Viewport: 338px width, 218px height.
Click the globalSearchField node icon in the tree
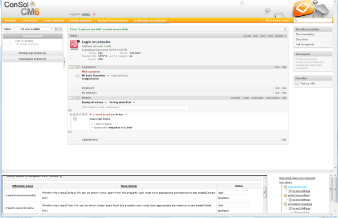click(x=286, y=195)
